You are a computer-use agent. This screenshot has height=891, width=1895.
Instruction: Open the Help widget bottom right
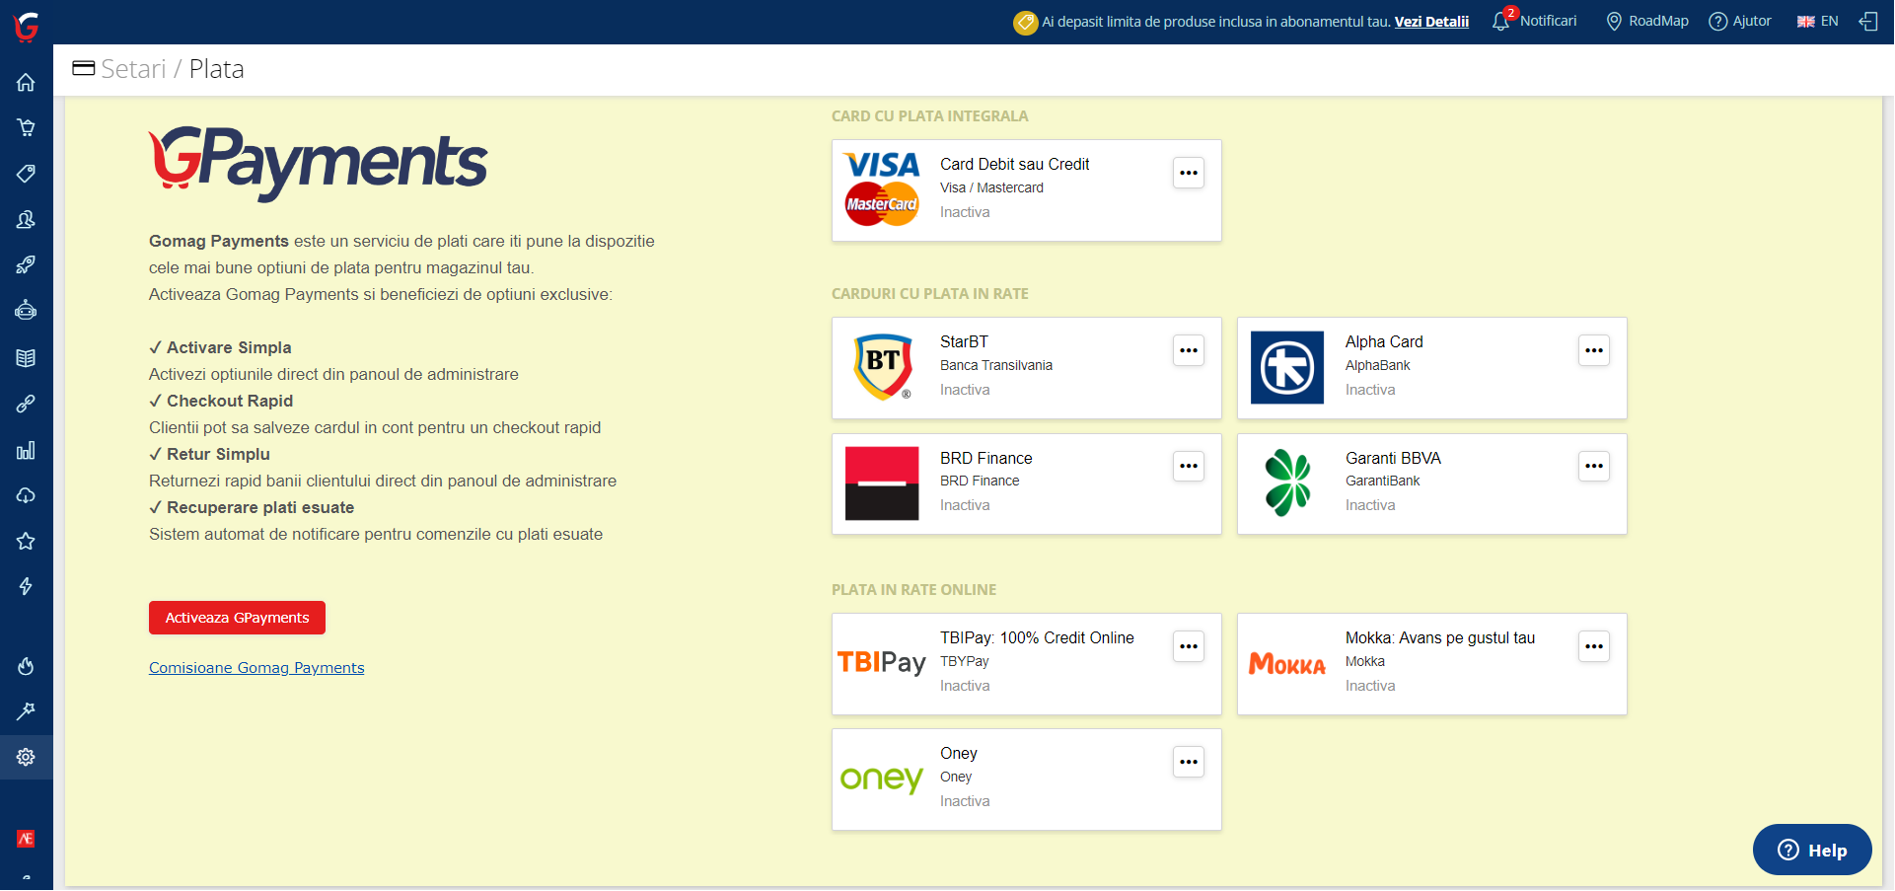tap(1811, 850)
